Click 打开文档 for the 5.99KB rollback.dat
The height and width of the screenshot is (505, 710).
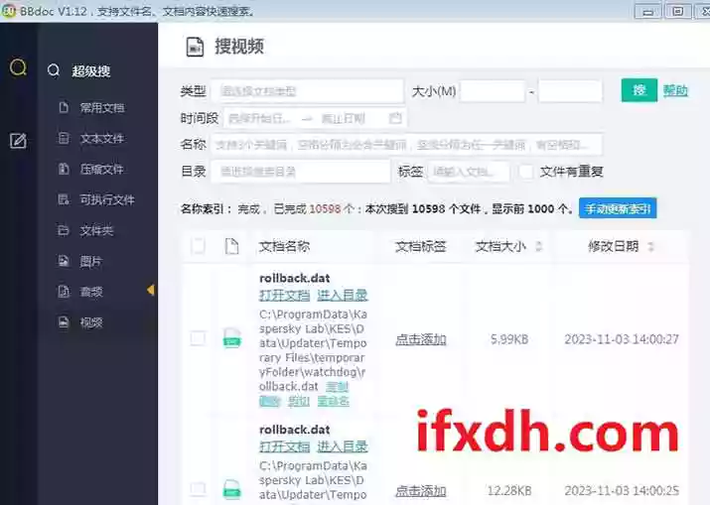(x=284, y=296)
